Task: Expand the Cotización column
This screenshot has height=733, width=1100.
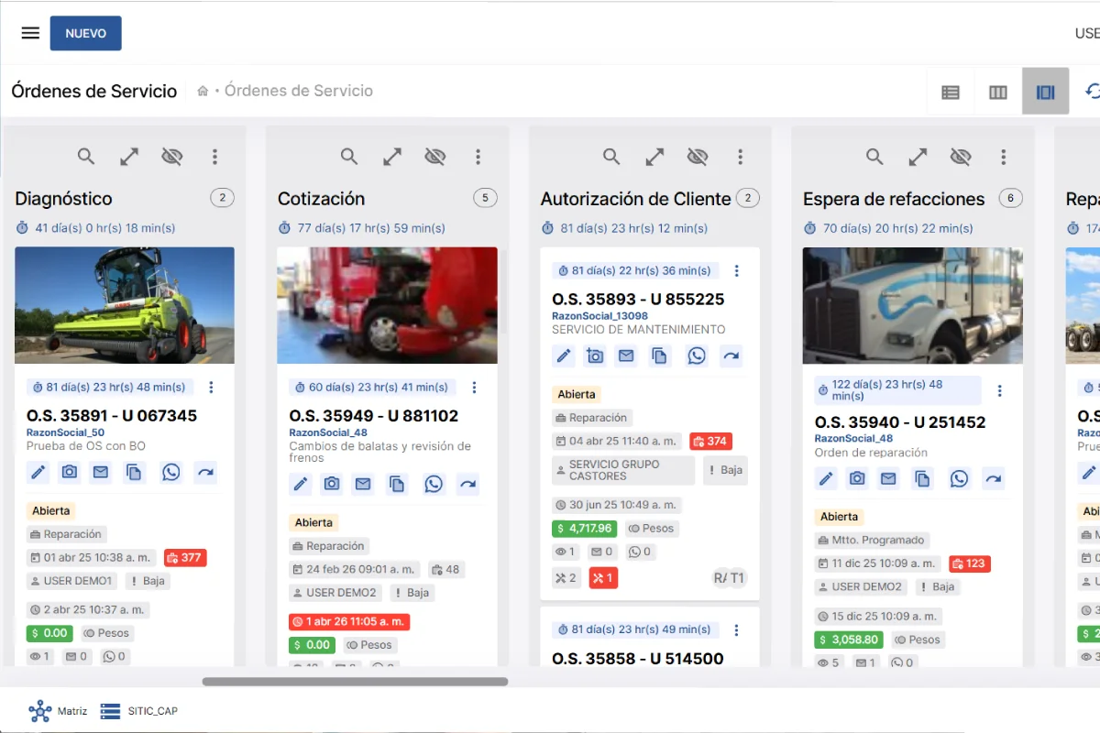Action: tap(392, 157)
